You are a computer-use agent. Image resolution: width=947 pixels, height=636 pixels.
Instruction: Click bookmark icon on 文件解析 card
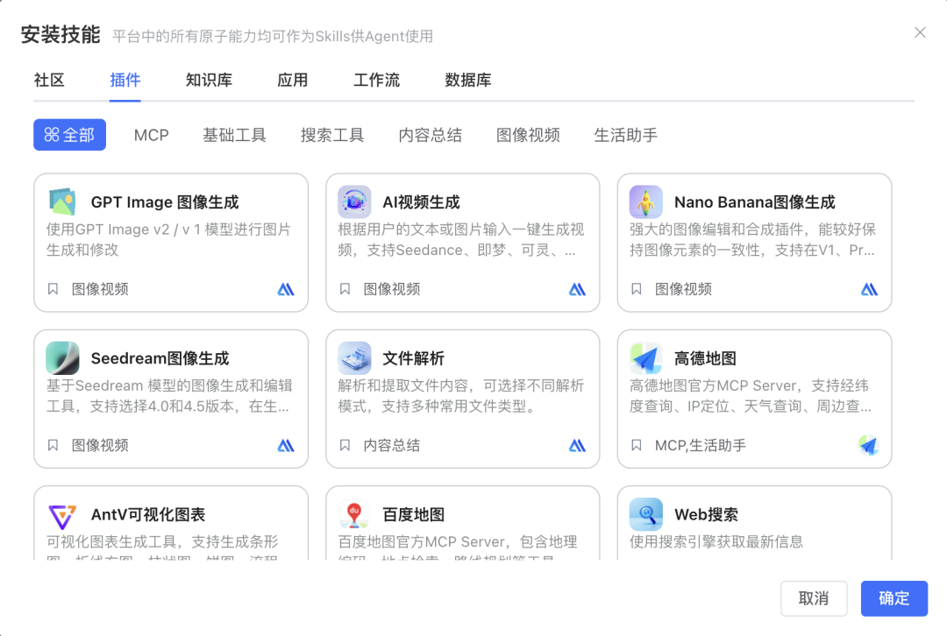(x=345, y=445)
